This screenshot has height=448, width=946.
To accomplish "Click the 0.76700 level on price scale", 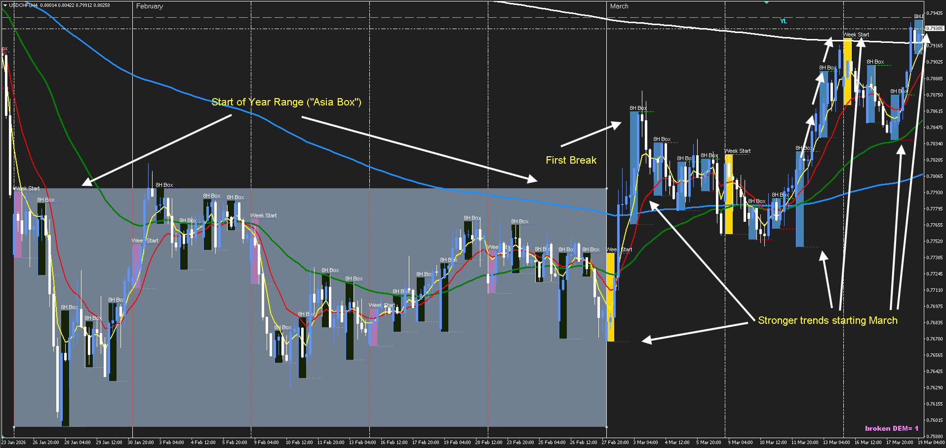I will coord(934,339).
